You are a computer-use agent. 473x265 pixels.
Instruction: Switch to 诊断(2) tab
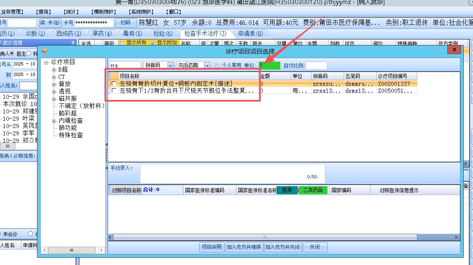click(35, 33)
